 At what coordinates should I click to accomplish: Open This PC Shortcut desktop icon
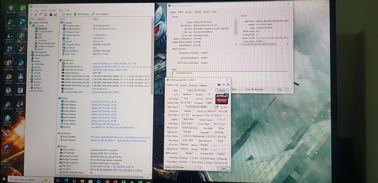(21, 65)
